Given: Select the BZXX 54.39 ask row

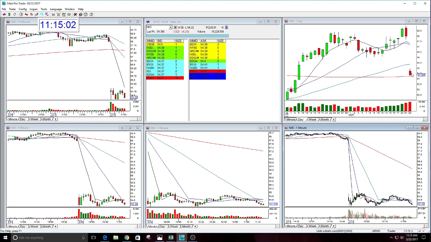Looking at the screenshot, I should [207, 44].
